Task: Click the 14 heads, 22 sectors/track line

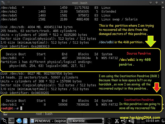Action: [39, 78]
